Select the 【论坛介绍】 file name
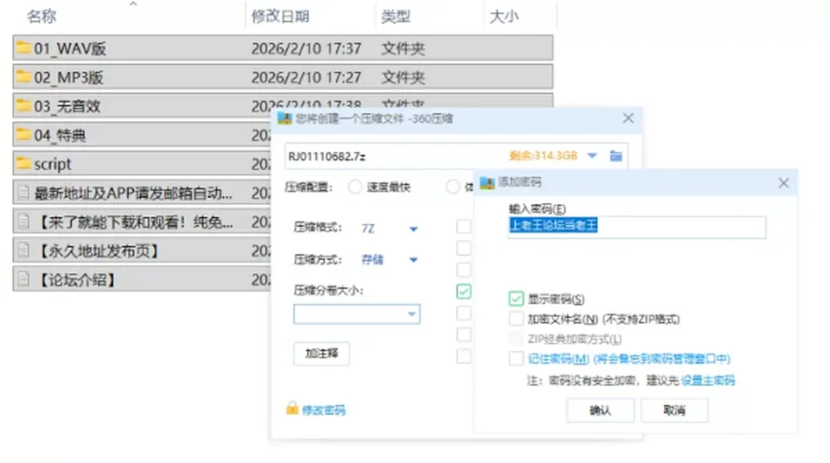Viewport: 830px width, 463px height. [x=77, y=280]
